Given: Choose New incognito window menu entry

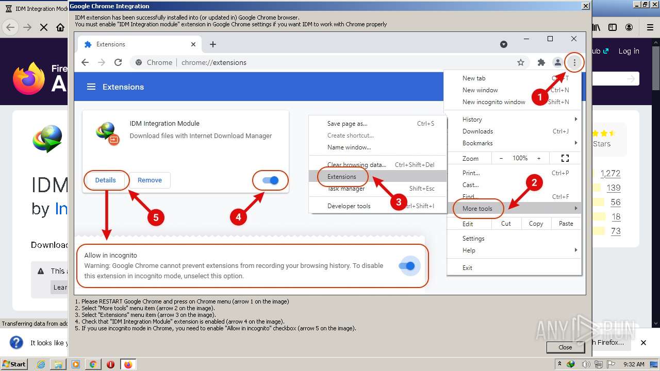Looking at the screenshot, I should click(x=493, y=102).
